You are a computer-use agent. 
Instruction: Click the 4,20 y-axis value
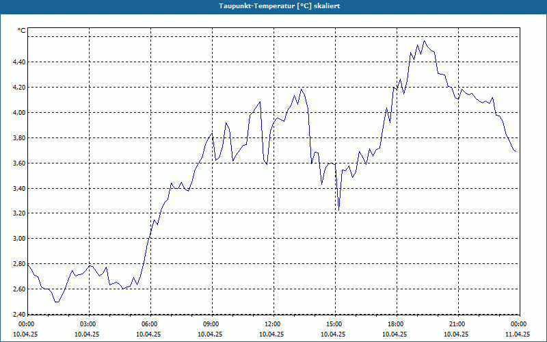19,88
